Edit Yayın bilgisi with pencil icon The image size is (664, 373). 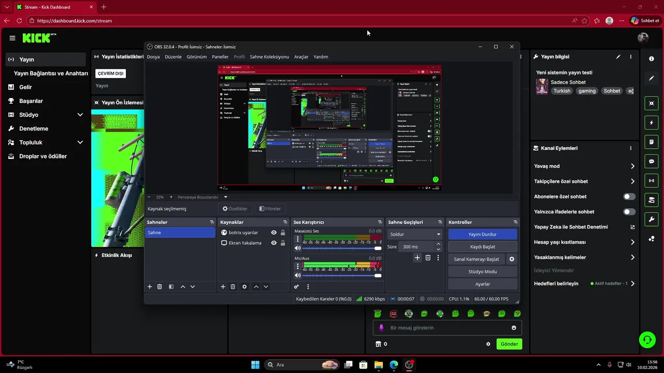coord(618,56)
